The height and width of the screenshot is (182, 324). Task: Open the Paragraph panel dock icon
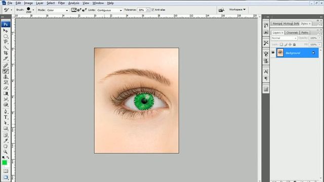pos(266,79)
